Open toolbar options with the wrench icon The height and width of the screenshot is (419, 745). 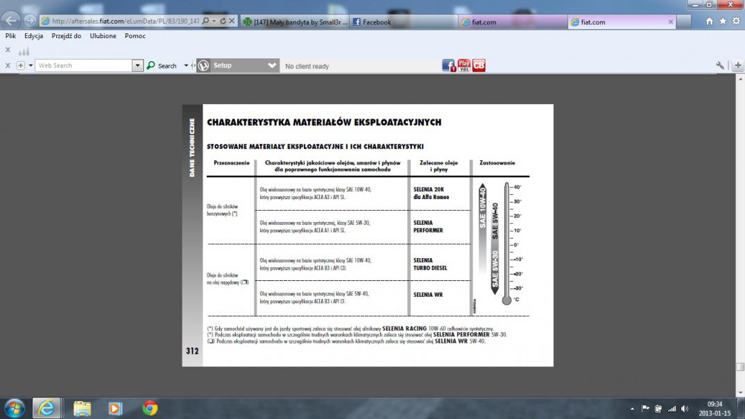(x=720, y=66)
